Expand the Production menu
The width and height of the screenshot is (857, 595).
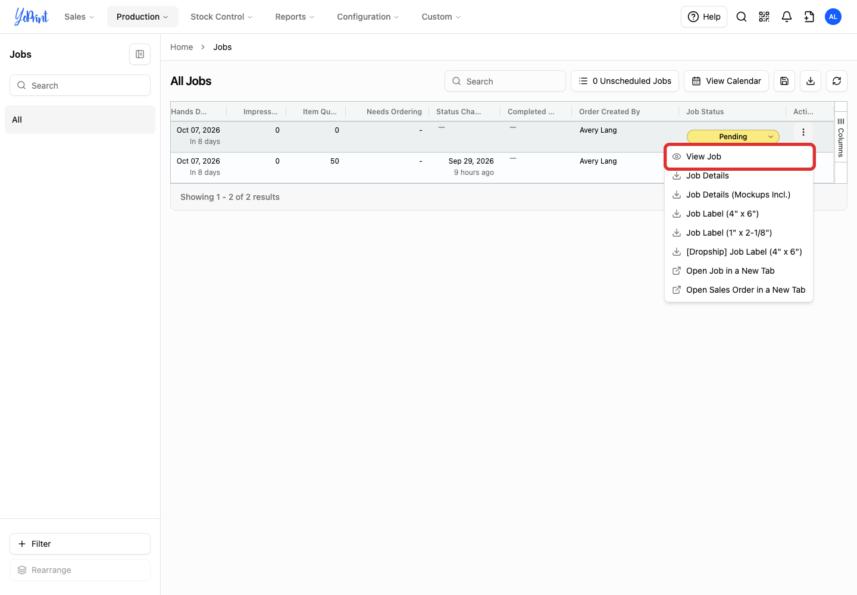(142, 17)
